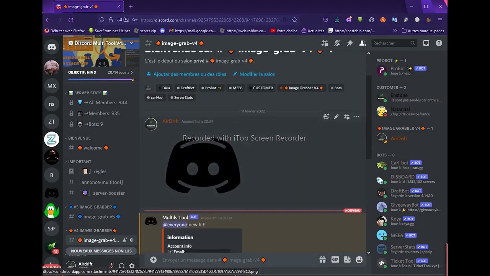Open Discord help icon
This screenshot has width=490, height=276.
tap(439, 43)
